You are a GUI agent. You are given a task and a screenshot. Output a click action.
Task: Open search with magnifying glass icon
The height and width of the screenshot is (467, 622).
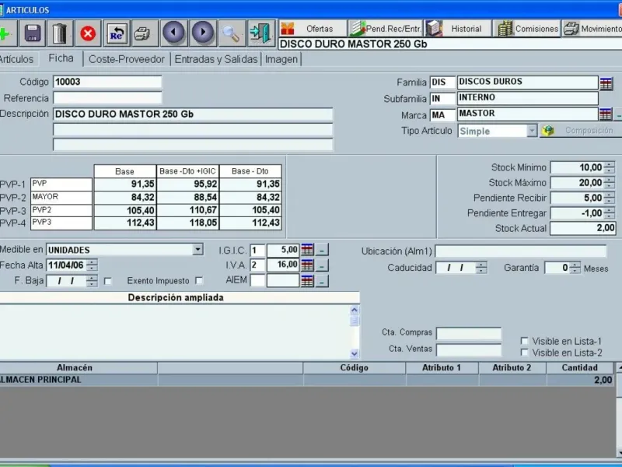232,33
